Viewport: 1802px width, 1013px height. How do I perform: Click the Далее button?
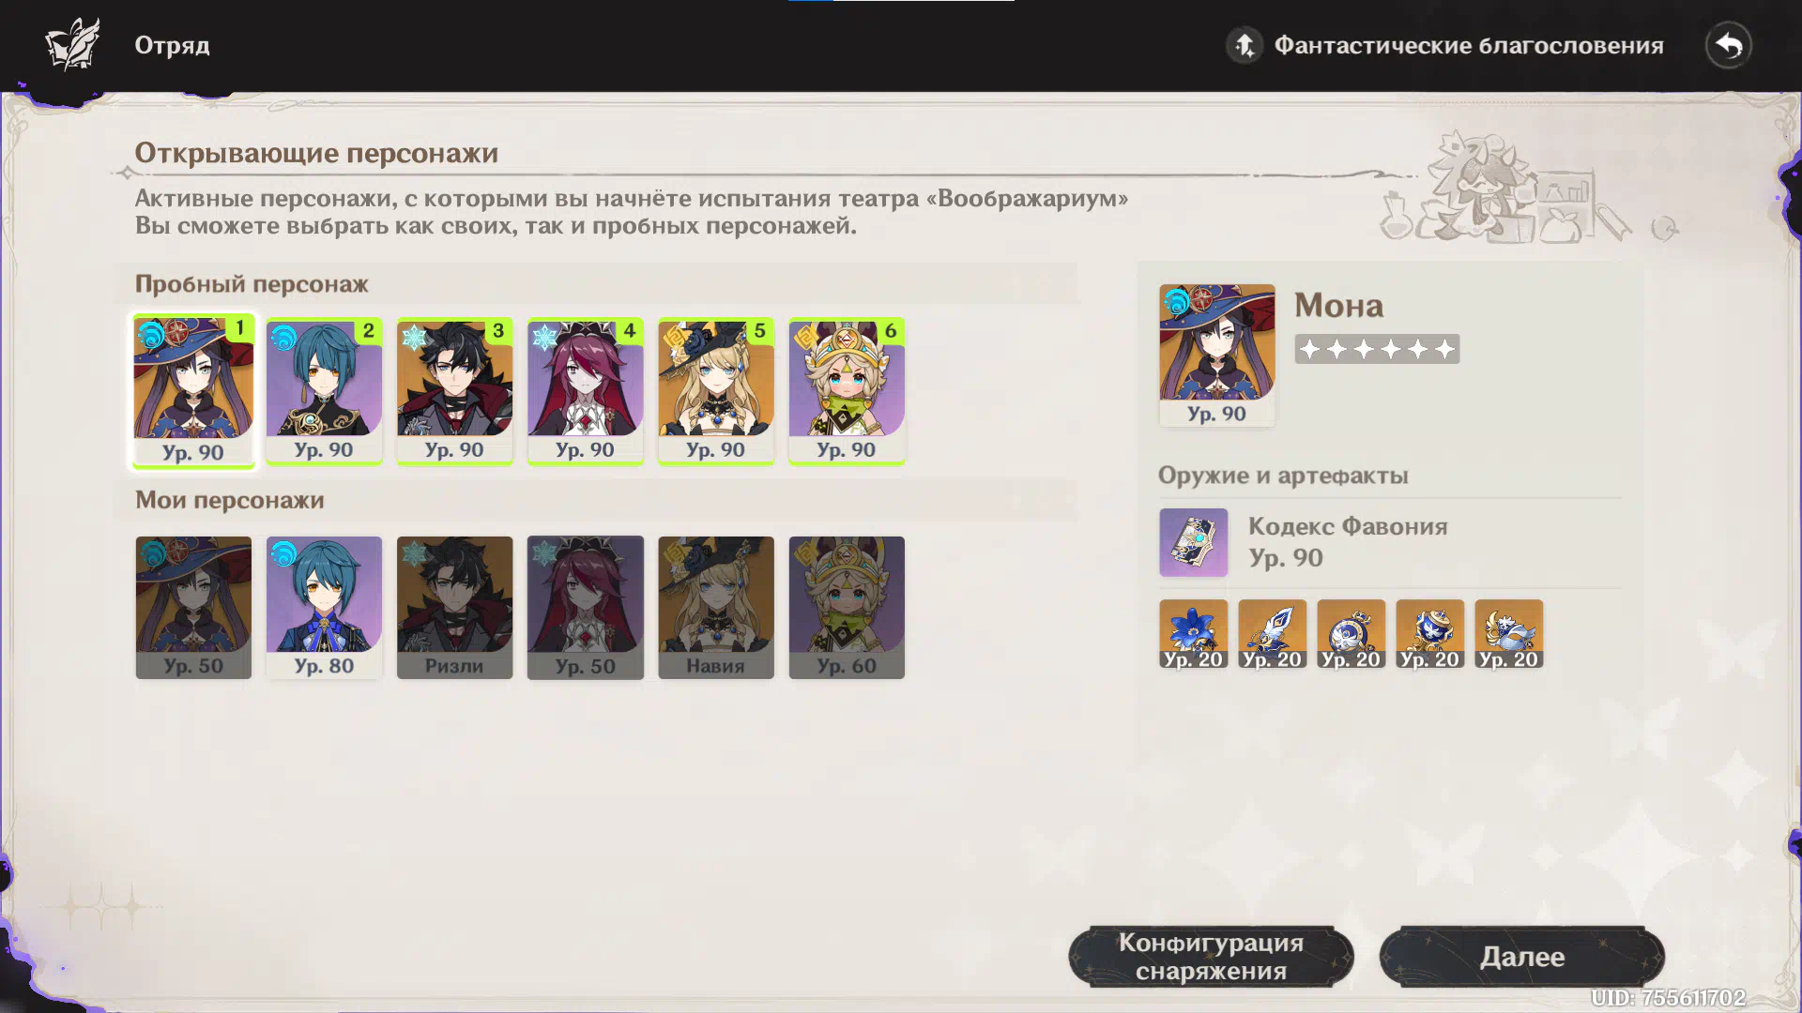click(1521, 957)
